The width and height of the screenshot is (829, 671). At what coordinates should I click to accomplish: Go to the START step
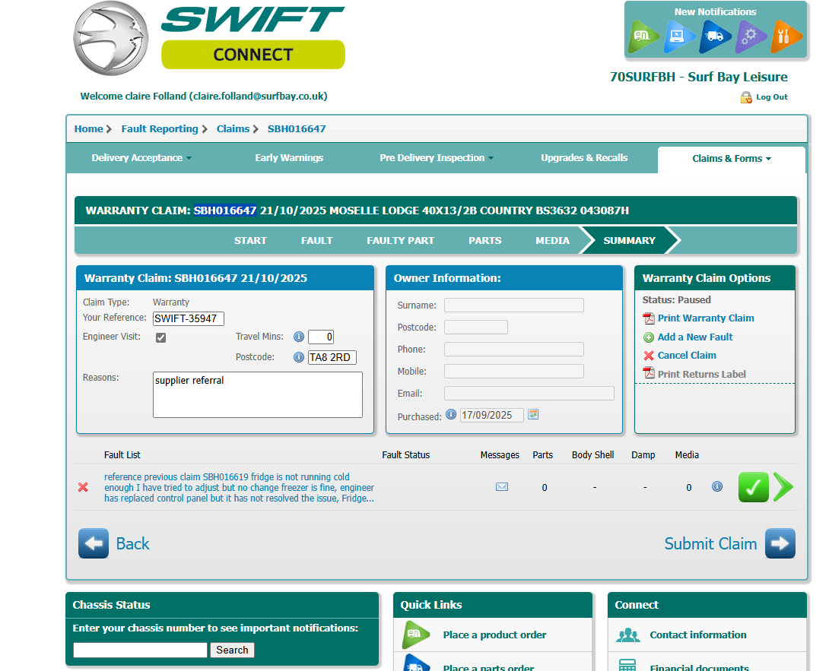[250, 240]
